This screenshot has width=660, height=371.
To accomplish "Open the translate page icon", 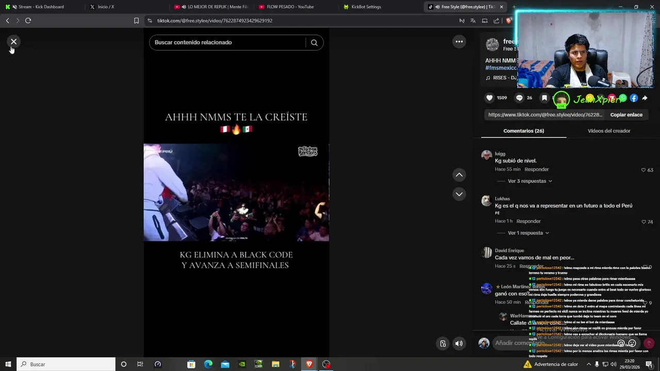I will click(473, 21).
